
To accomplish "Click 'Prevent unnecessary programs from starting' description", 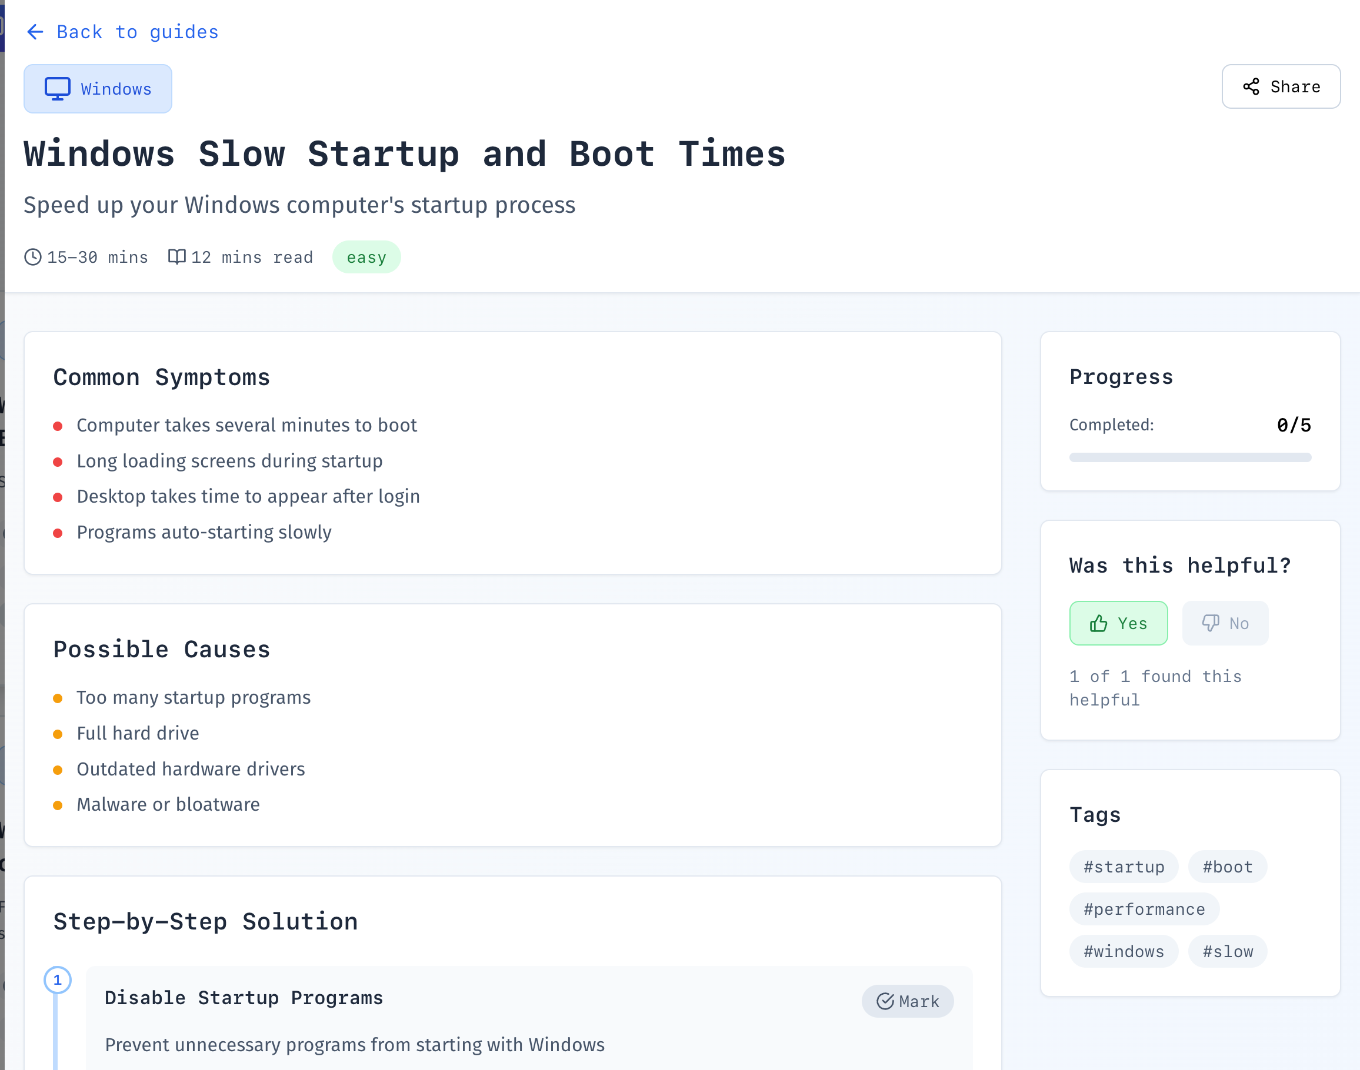I will [x=355, y=1045].
